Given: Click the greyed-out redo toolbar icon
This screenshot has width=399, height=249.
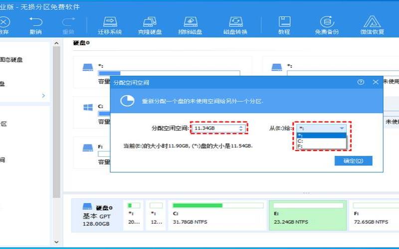Looking at the screenshot, I should coord(68,25).
